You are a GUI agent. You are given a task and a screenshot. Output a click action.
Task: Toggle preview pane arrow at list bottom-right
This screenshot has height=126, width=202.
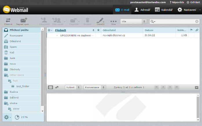click(197, 87)
